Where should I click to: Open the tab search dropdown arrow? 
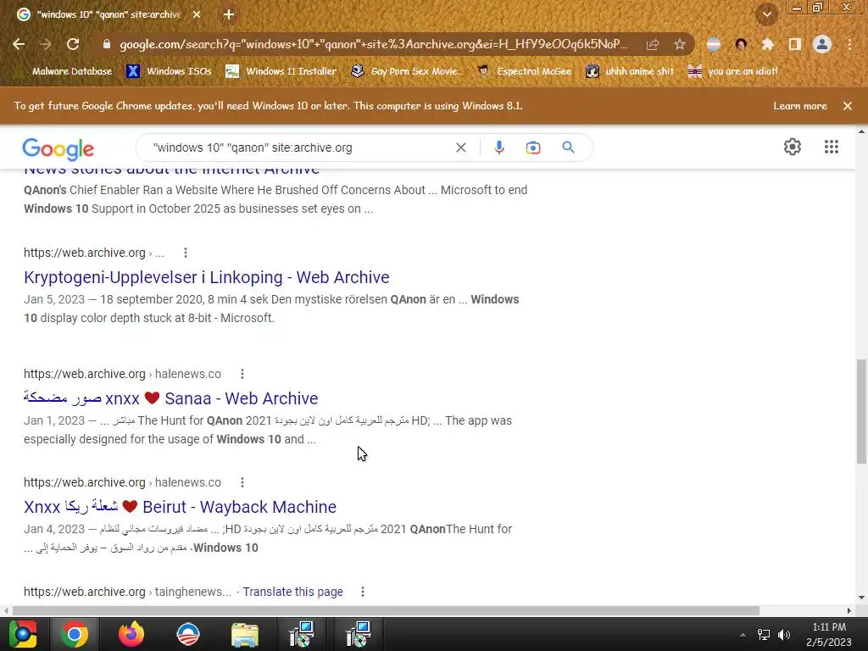tap(767, 14)
